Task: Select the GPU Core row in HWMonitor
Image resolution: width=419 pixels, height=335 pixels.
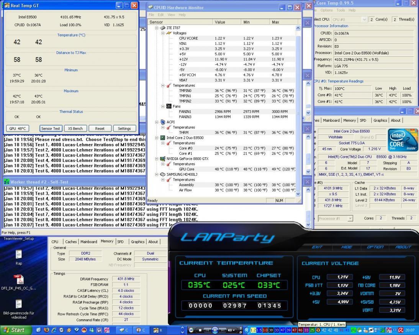Action: (x=221, y=169)
